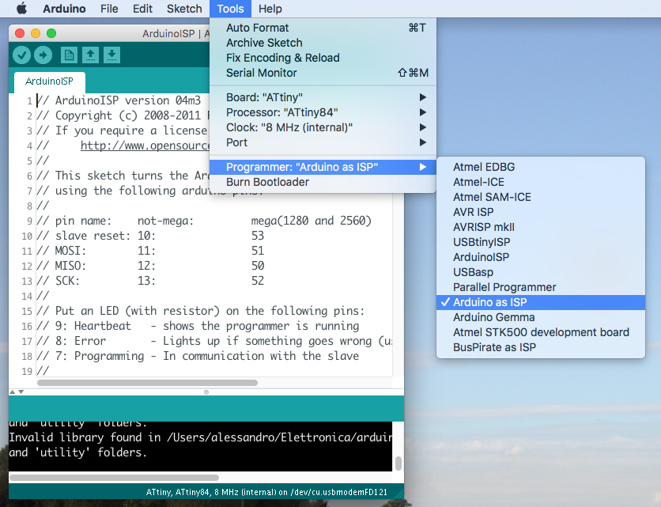Click the editor's horizontal scrollbar
Image resolution: width=661 pixels, height=507 pixels.
pyautogui.click(x=198, y=383)
